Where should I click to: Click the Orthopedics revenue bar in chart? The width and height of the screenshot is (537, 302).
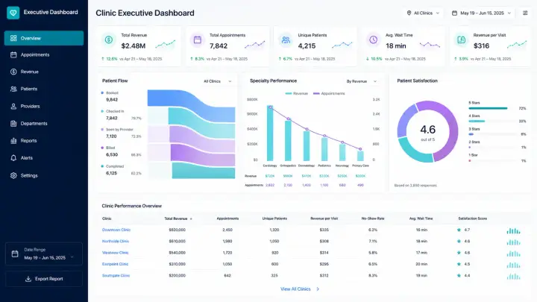click(x=288, y=141)
